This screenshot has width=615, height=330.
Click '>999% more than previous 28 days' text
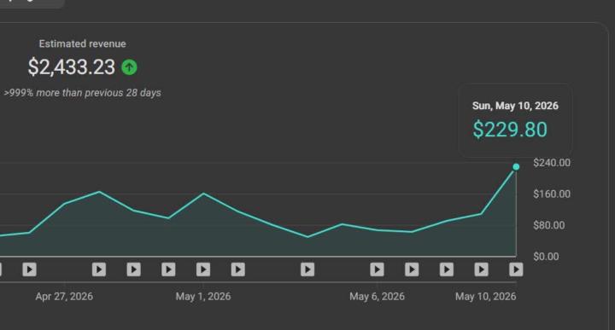point(82,93)
